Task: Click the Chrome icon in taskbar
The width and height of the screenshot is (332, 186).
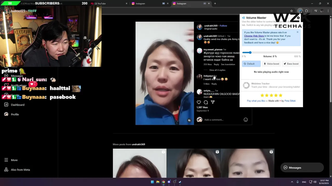Action: [x=163, y=182]
